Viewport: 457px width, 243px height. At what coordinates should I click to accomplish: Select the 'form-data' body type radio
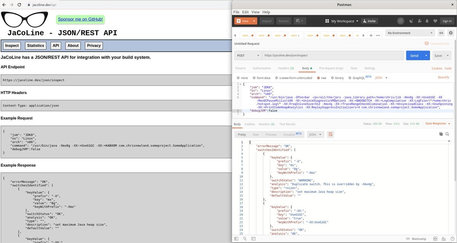[x=253, y=78]
